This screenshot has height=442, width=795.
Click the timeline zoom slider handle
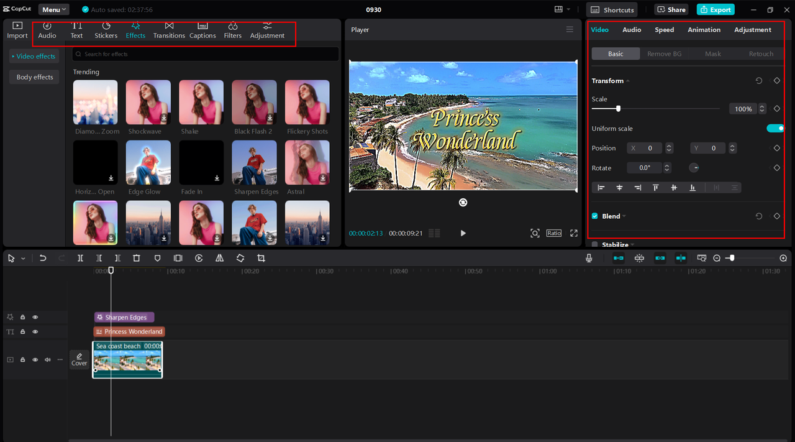(x=732, y=258)
